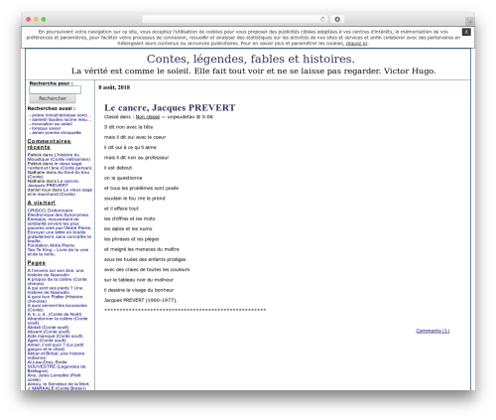Open the page 'Akbar et Birbal, une histoire indienne'
The image size is (496, 420).
pos(56,355)
